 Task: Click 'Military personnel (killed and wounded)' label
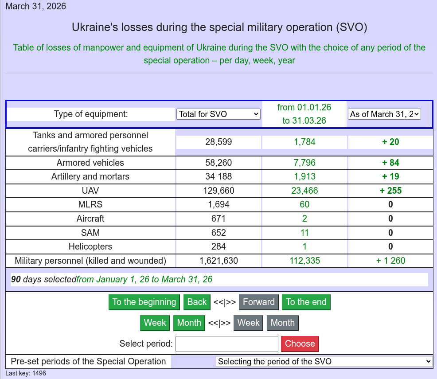90,261
